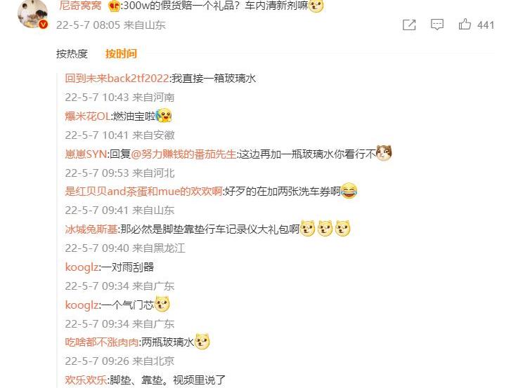Open 崽崽SYN user profile
The height and width of the screenshot is (388, 511).
click(x=86, y=154)
